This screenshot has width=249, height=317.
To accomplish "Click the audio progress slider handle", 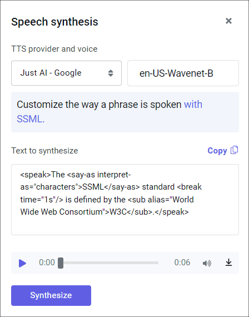I will [61, 263].
